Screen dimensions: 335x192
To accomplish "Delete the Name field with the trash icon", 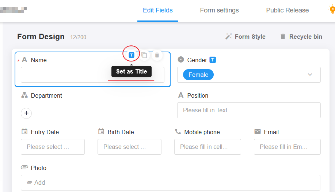I will pyautogui.click(x=157, y=55).
